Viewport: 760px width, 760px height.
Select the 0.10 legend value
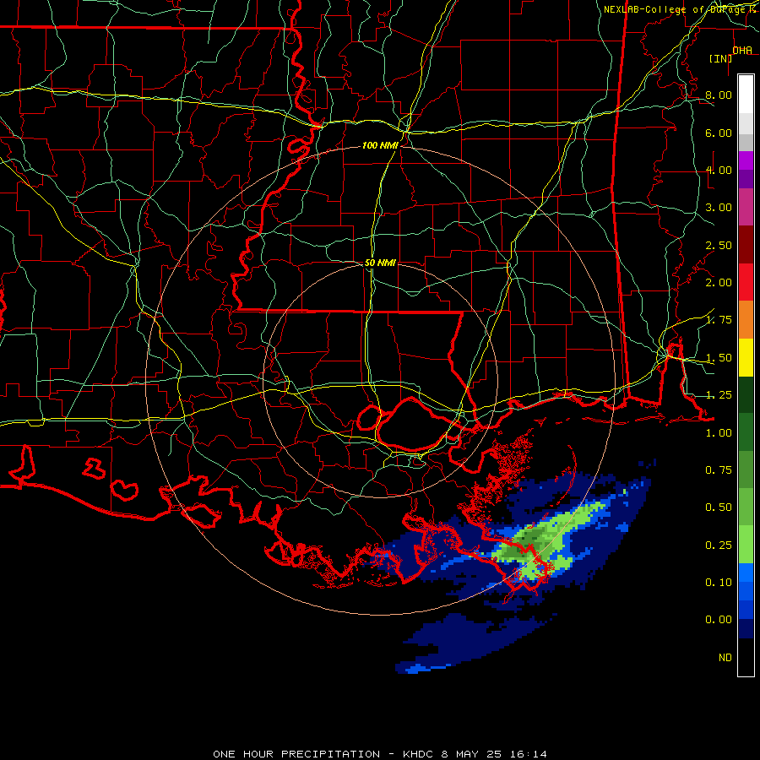pyautogui.click(x=719, y=583)
